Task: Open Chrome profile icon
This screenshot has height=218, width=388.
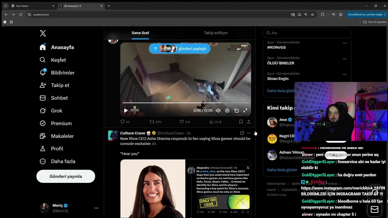Action: (x=341, y=15)
